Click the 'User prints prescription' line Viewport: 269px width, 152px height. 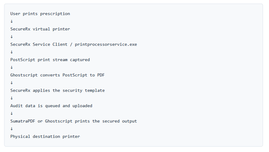pos(40,14)
